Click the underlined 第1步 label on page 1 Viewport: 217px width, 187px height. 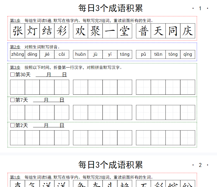[x=15, y=21]
